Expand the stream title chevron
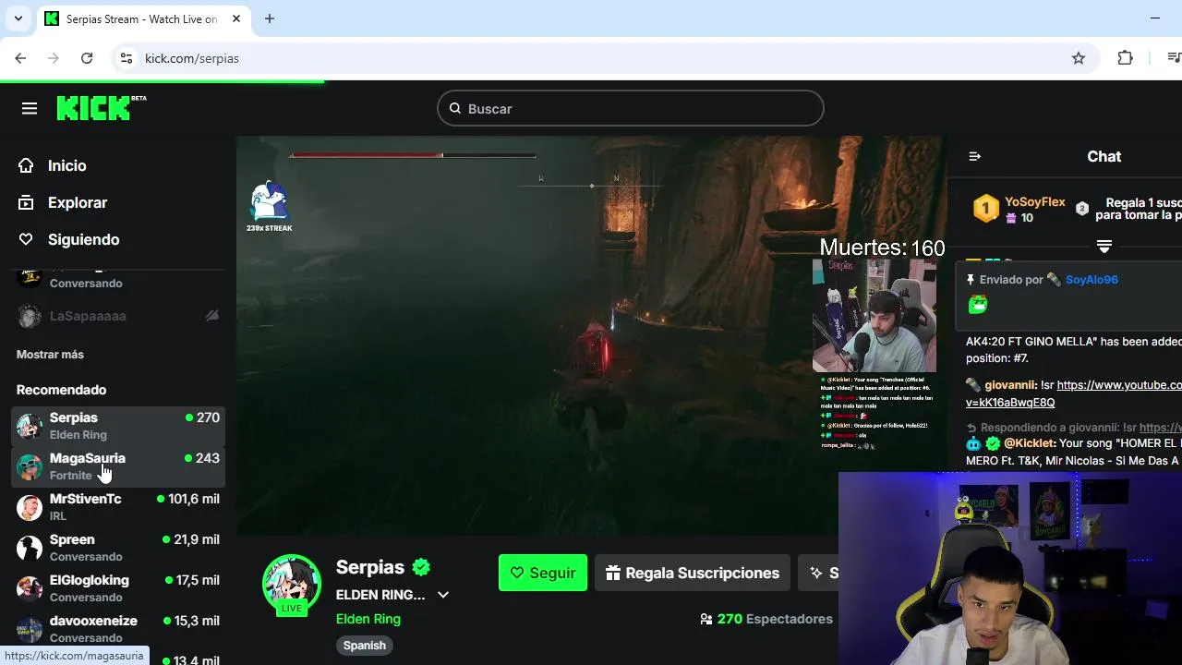The height and width of the screenshot is (665, 1182). coord(443,595)
